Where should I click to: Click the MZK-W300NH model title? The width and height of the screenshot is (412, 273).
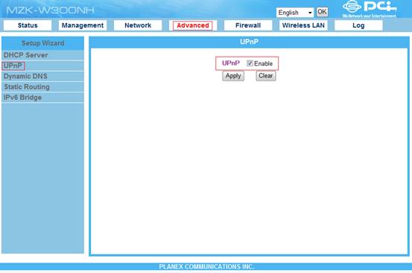[50, 10]
